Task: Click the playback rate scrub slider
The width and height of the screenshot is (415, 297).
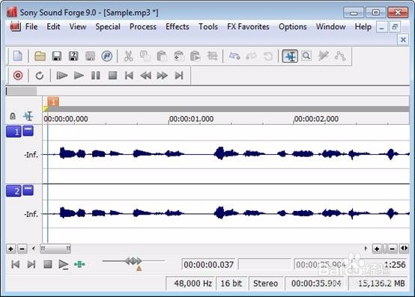Action: [x=133, y=261]
